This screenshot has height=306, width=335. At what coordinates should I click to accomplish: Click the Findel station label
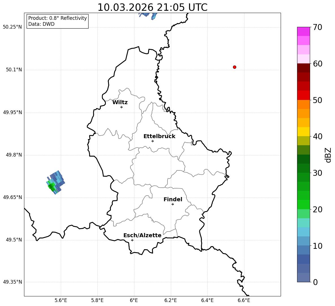tap(173, 199)
